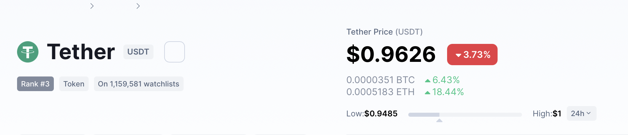Click the first breadcrumb chevron arrow

click(92, 6)
